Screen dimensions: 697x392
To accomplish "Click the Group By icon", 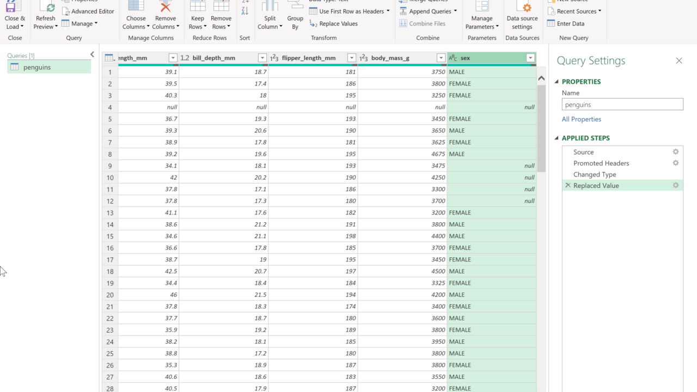I will coord(295,7).
